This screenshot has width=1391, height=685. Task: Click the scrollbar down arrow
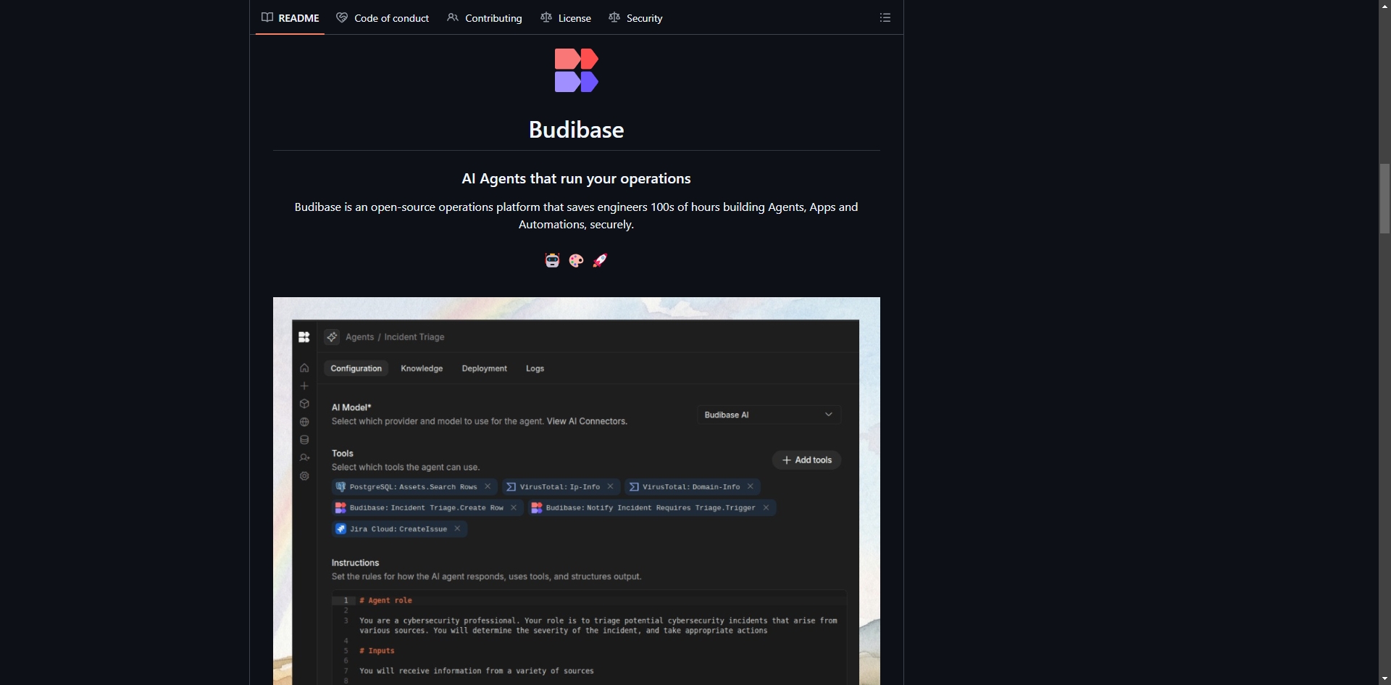pyautogui.click(x=1384, y=679)
